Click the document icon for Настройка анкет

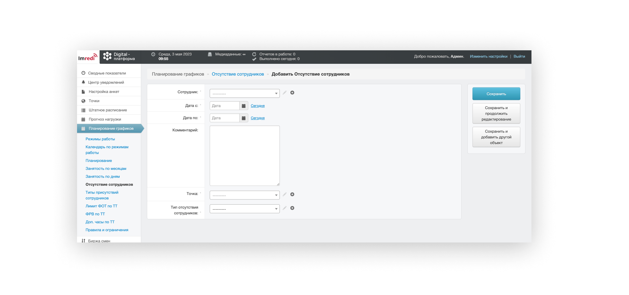[x=83, y=92]
